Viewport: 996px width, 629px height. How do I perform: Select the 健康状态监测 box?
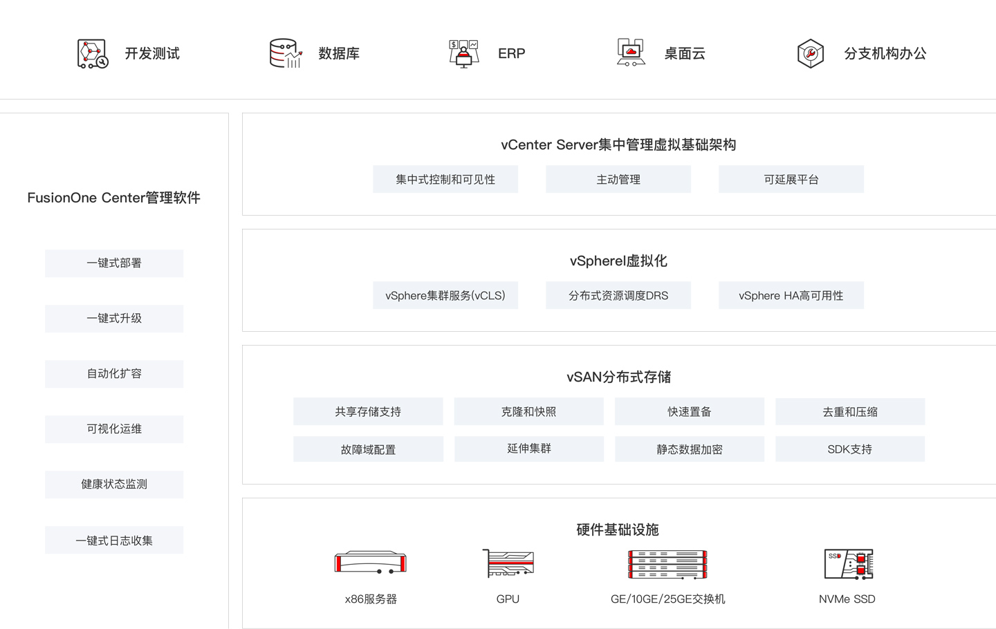pos(114,485)
